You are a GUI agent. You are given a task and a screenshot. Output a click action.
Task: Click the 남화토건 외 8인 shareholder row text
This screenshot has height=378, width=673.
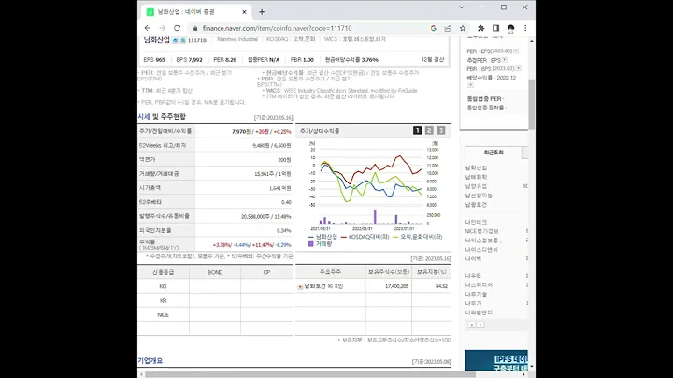[x=323, y=286]
